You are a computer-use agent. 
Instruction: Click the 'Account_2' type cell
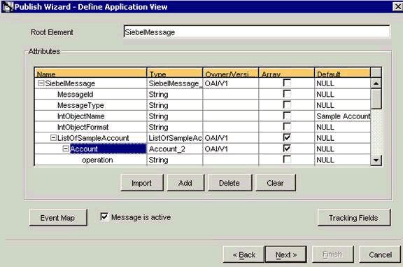click(175, 149)
